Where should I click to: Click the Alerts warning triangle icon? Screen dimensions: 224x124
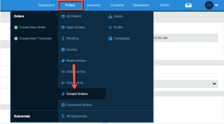pos(110,16)
